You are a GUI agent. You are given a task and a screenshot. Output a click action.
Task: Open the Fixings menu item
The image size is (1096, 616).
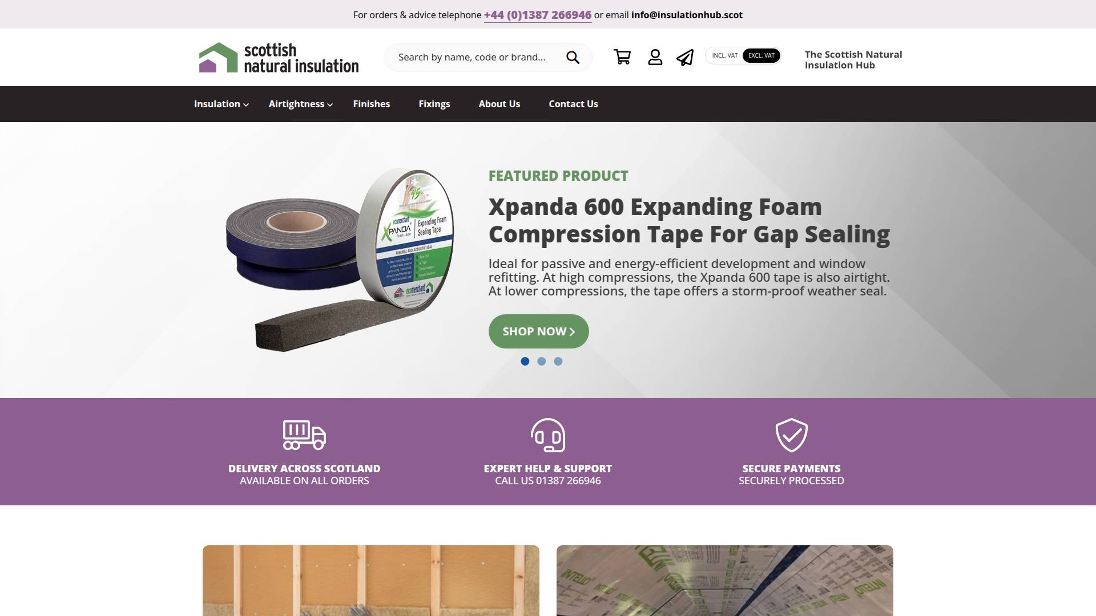tap(434, 104)
